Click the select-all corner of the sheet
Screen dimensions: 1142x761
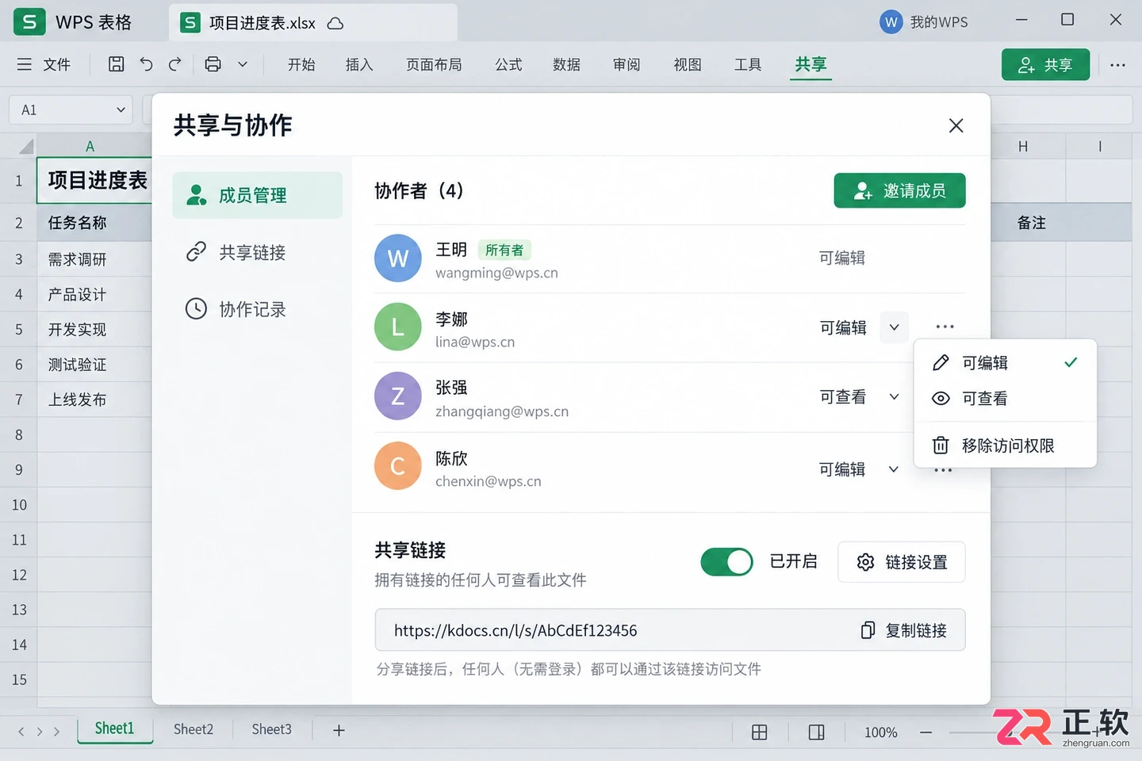tap(26, 146)
